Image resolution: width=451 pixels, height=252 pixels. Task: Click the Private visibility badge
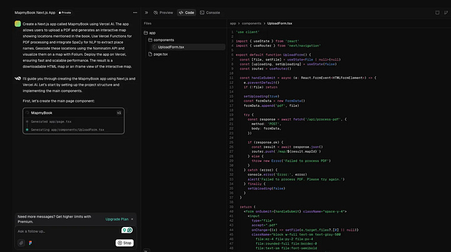tap(65, 13)
